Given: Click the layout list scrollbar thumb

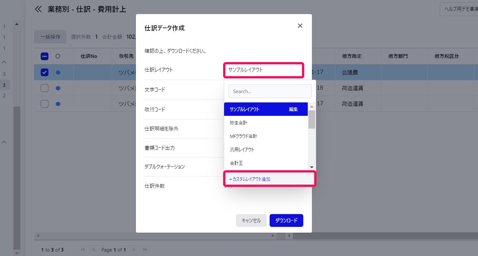Looking at the screenshot, I should (312, 119).
